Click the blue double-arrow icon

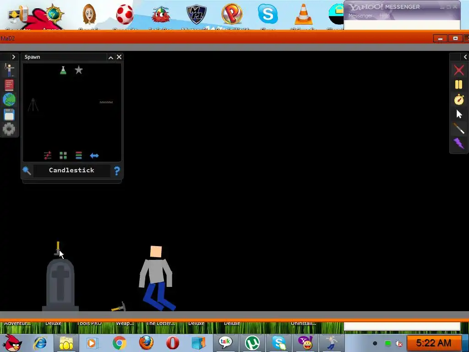(x=94, y=156)
